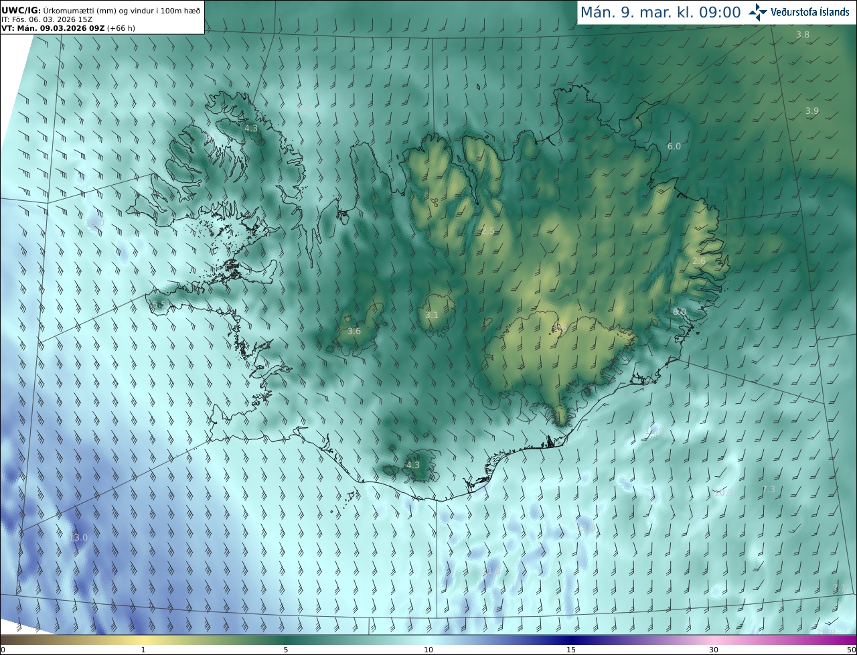Screen dimensions: 857x655
Task: Select the 30 tick on the colour scale
Action: [x=714, y=650]
